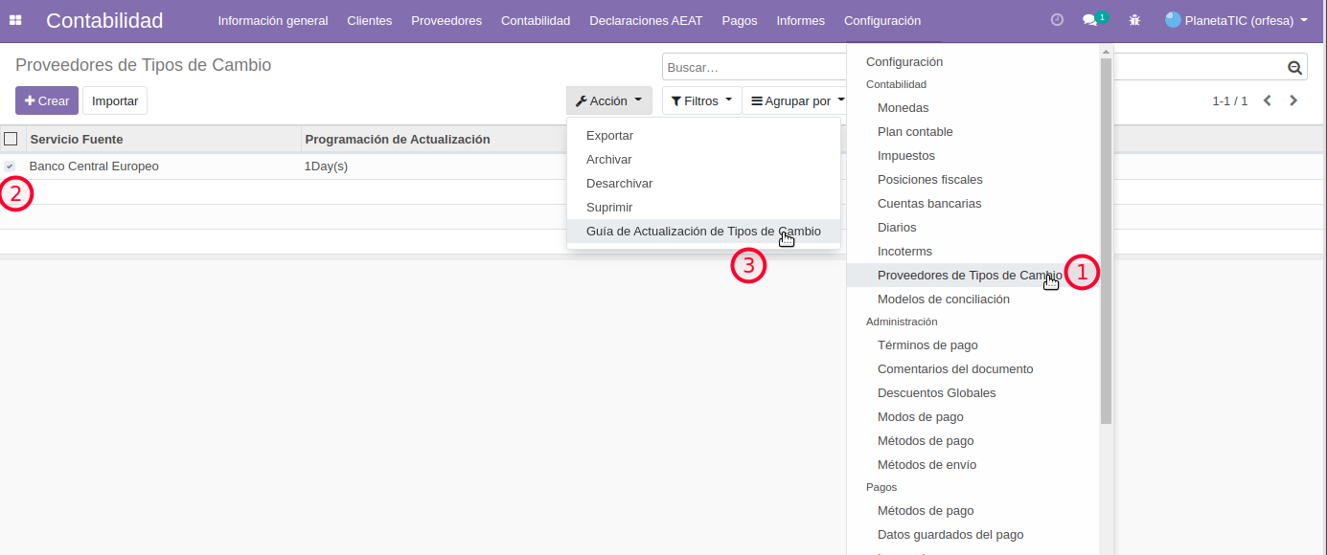Toggle the select-all header checkbox
The image size is (1327, 555).
coord(11,139)
